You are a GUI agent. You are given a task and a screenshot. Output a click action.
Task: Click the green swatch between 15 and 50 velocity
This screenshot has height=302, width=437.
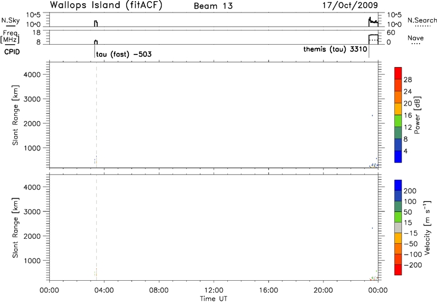tap(398, 217)
